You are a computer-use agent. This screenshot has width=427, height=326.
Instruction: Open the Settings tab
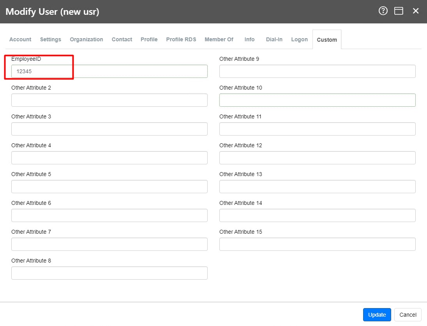(50, 39)
